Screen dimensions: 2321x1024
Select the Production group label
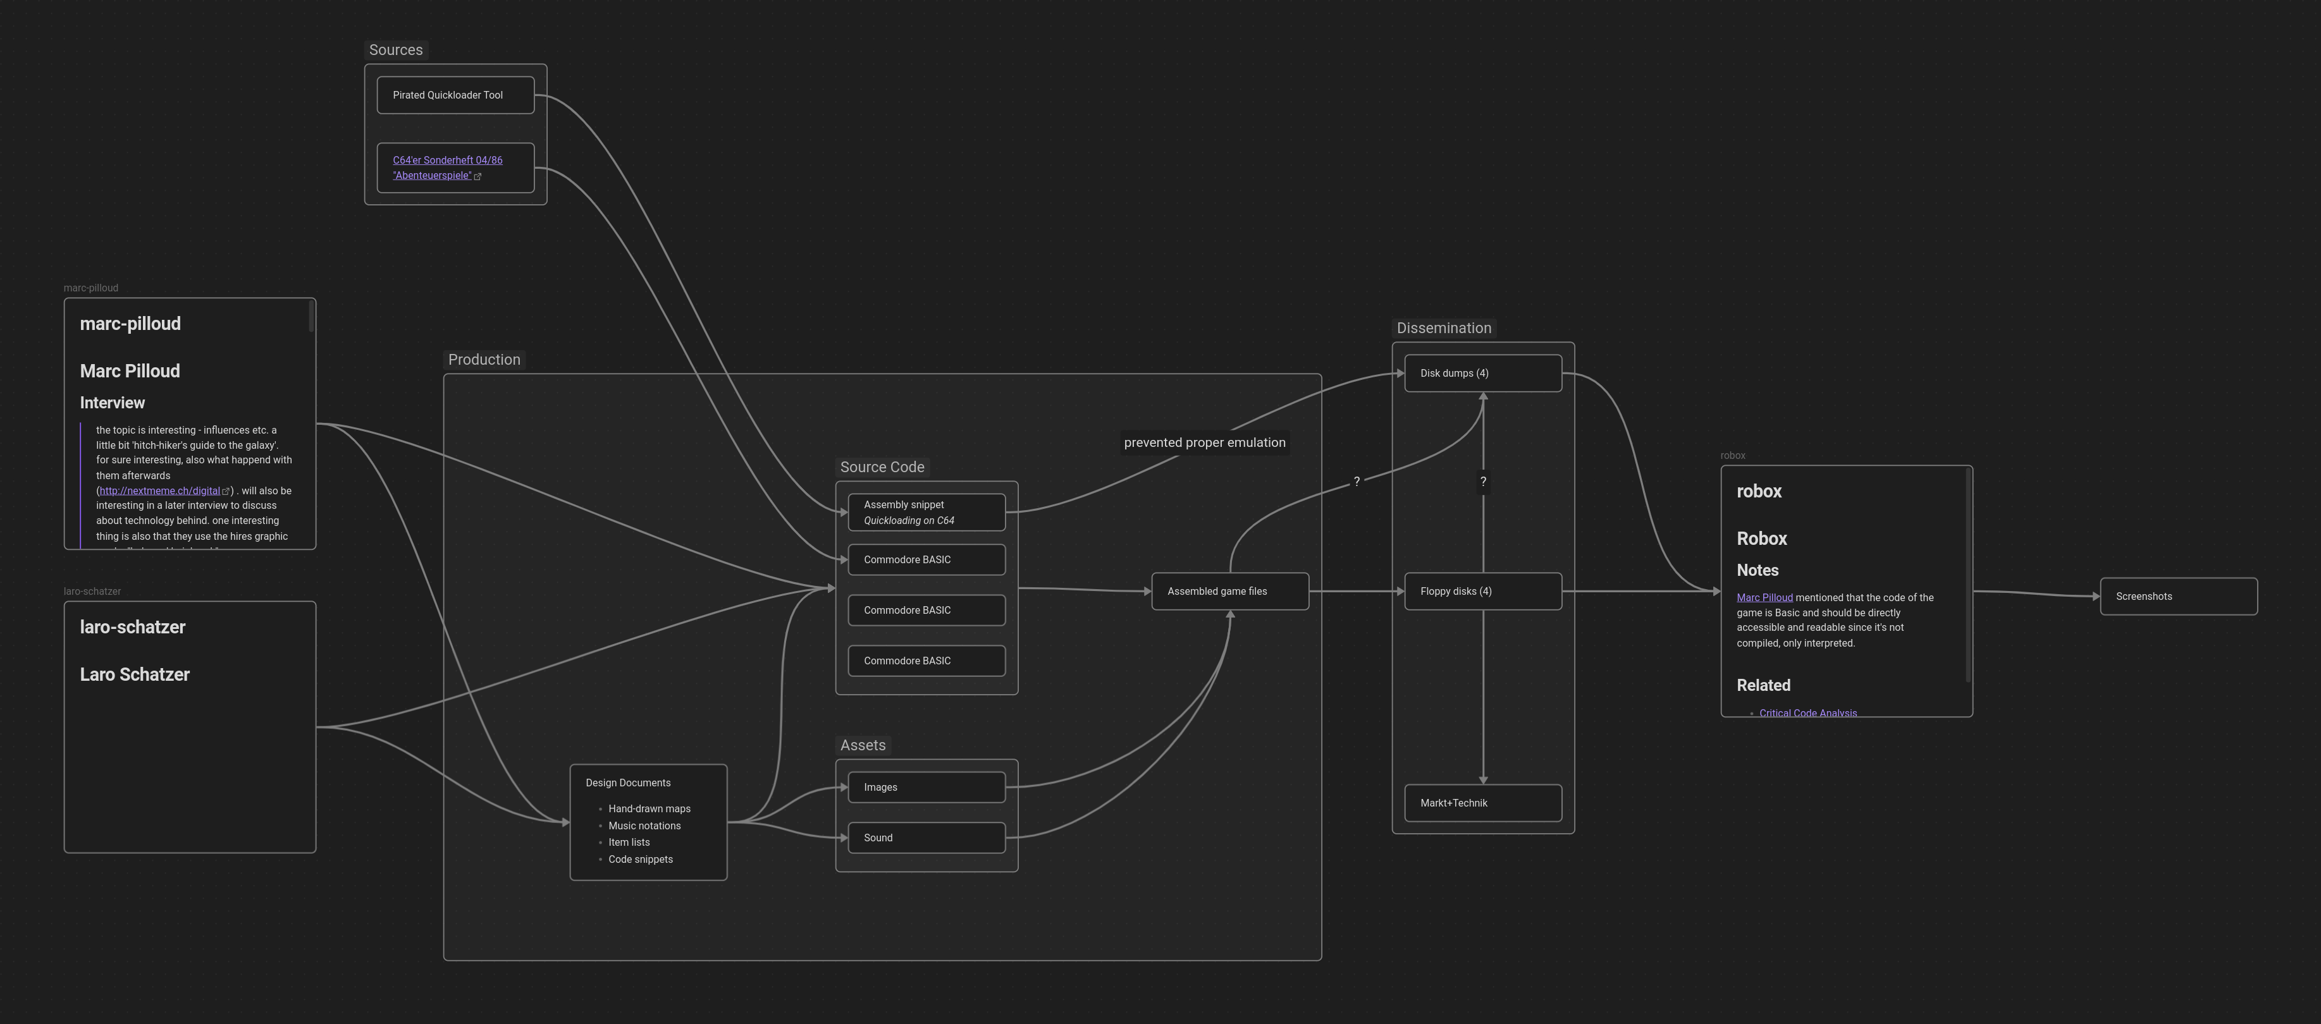point(484,360)
